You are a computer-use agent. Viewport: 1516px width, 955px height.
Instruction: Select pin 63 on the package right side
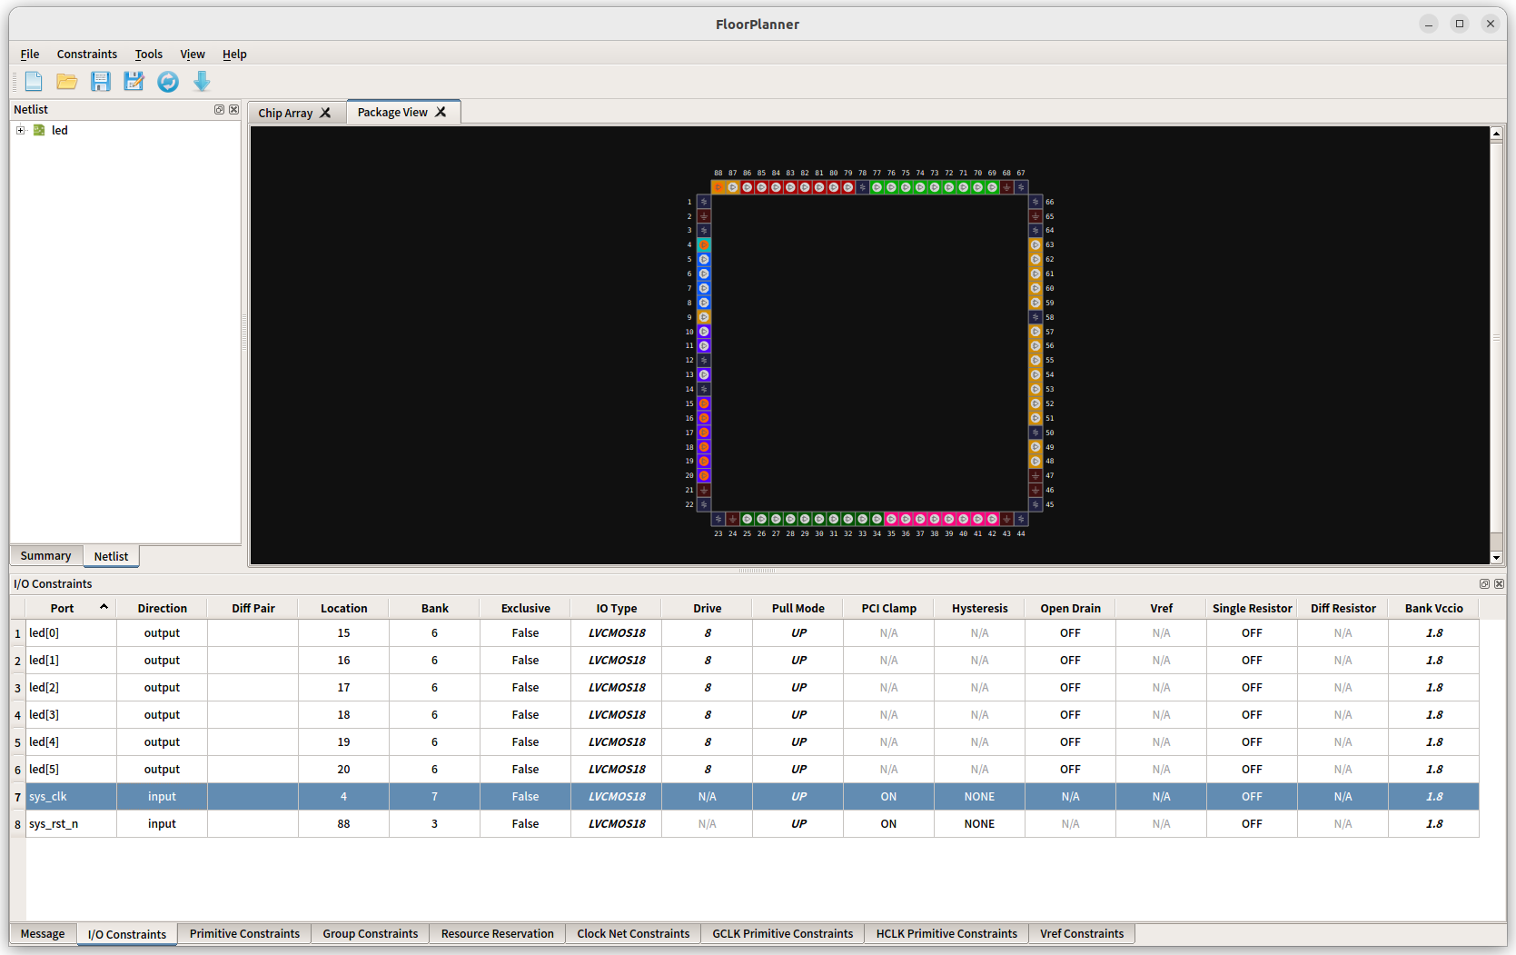tap(1035, 245)
